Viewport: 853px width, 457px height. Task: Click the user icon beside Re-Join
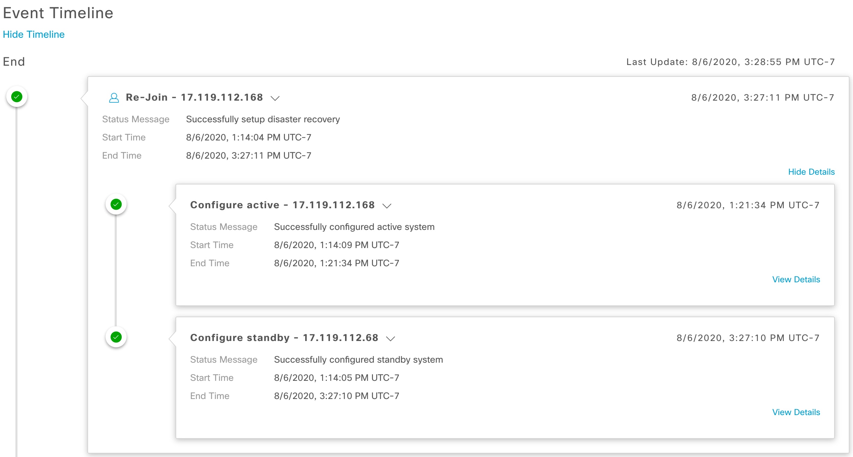[x=114, y=97]
